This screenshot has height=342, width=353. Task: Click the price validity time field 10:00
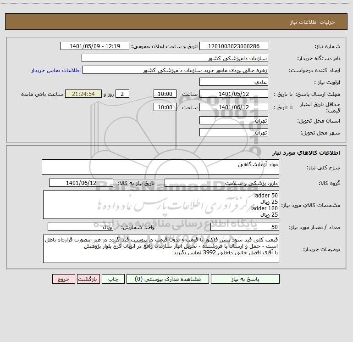[x=165, y=107]
